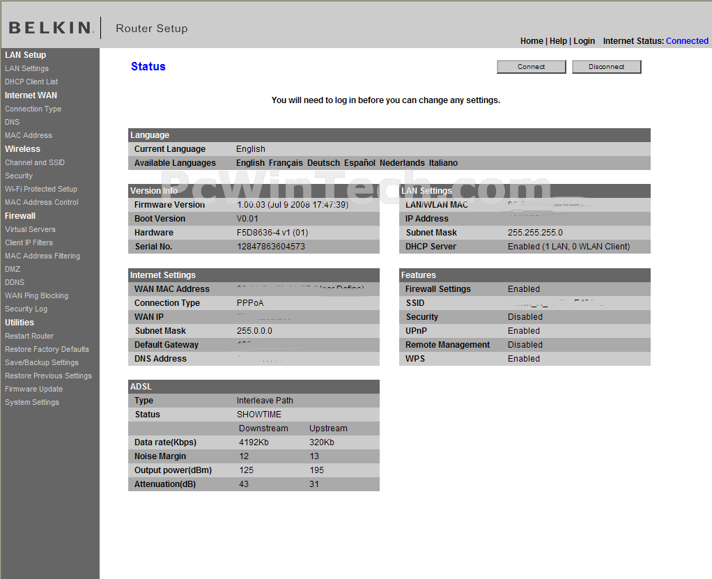Switch language to English
Image resolution: width=712 pixels, height=579 pixels.
point(250,163)
